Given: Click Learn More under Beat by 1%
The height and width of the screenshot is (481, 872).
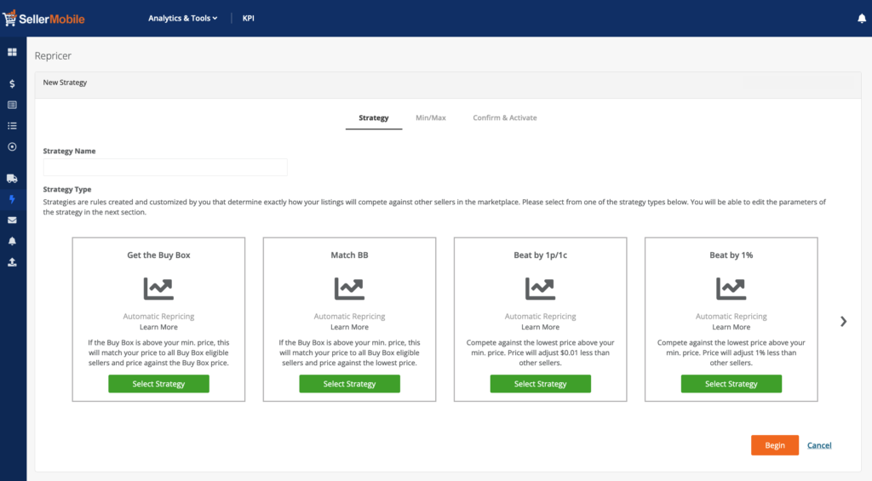Looking at the screenshot, I should pos(731,327).
